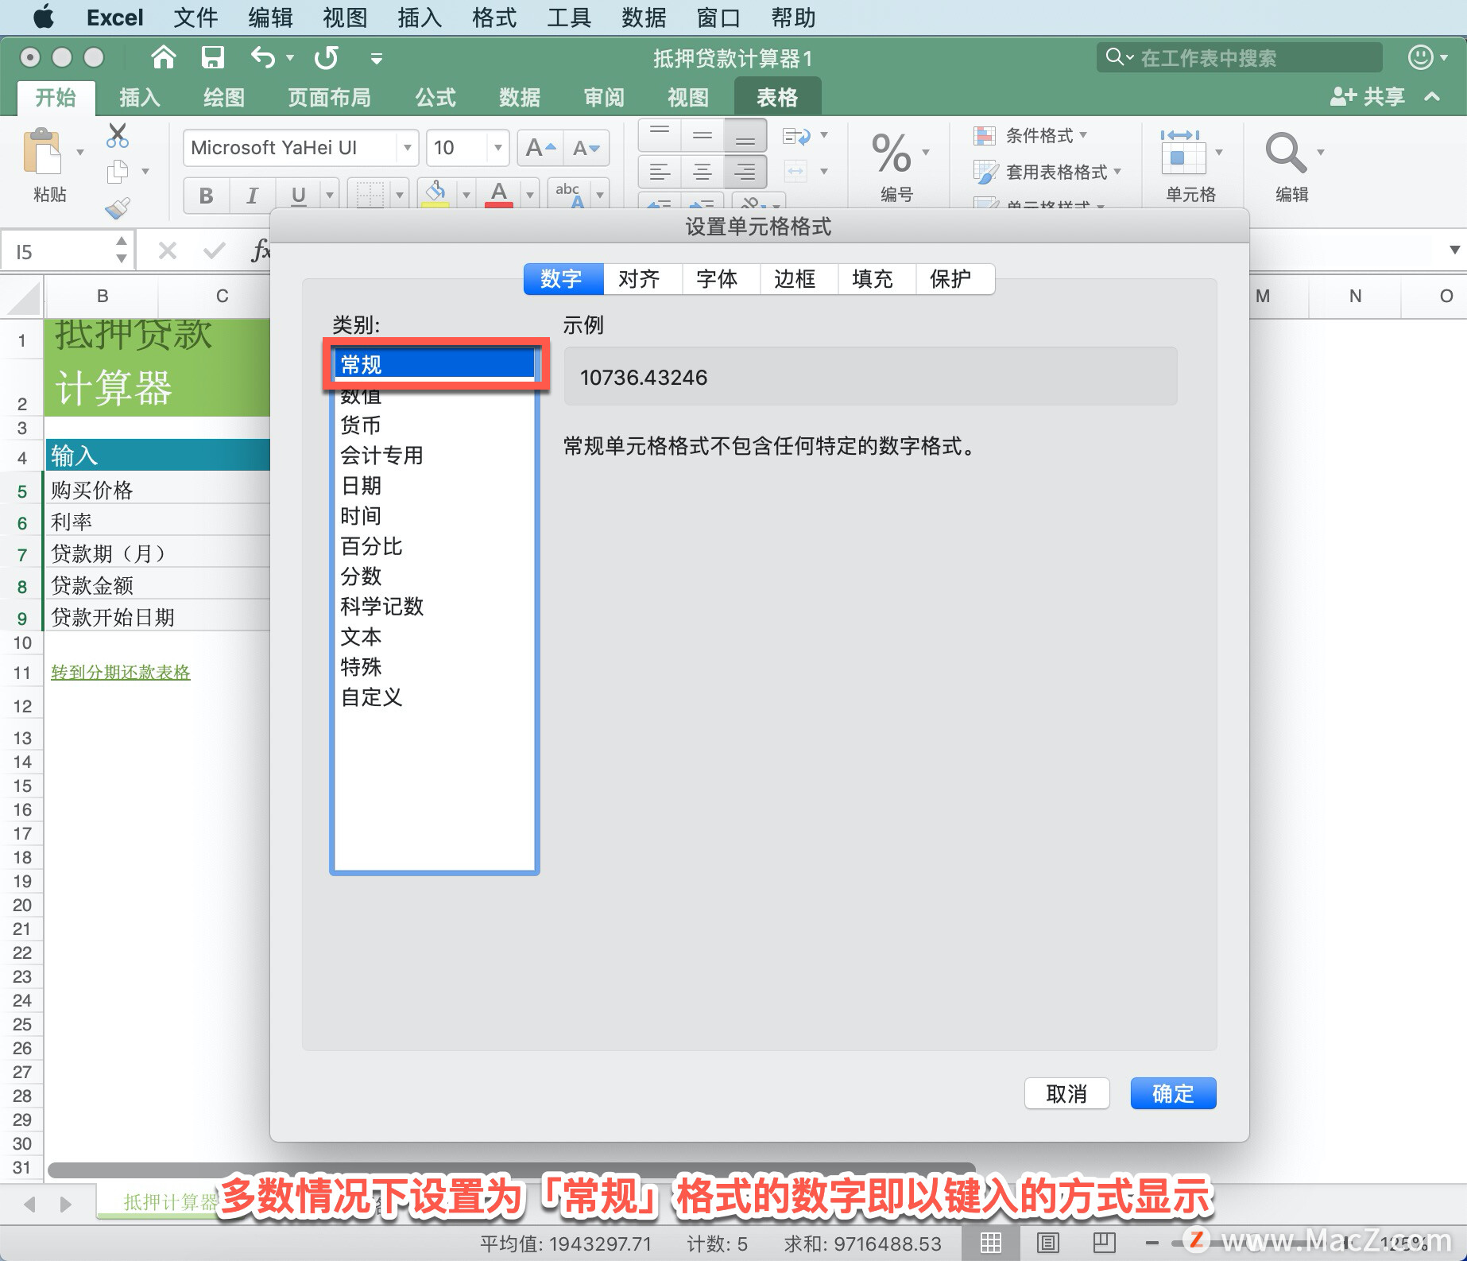The width and height of the screenshot is (1467, 1261).
Task: Expand the formula bar arrow
Action: [1454, 250]
